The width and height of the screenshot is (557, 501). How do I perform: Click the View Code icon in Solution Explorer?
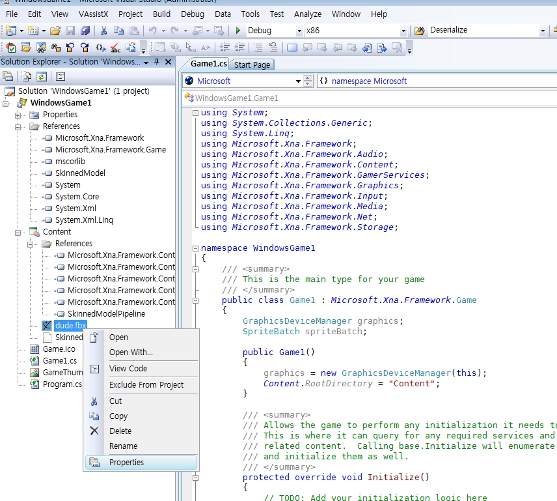[x=61, y=76]
